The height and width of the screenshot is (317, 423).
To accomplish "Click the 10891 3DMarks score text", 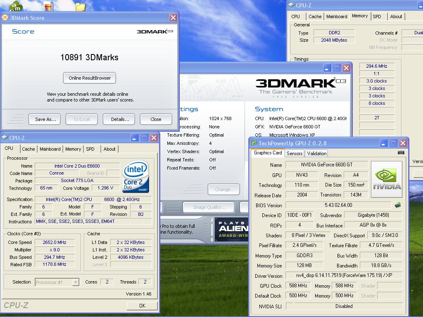I will [89, 57].
